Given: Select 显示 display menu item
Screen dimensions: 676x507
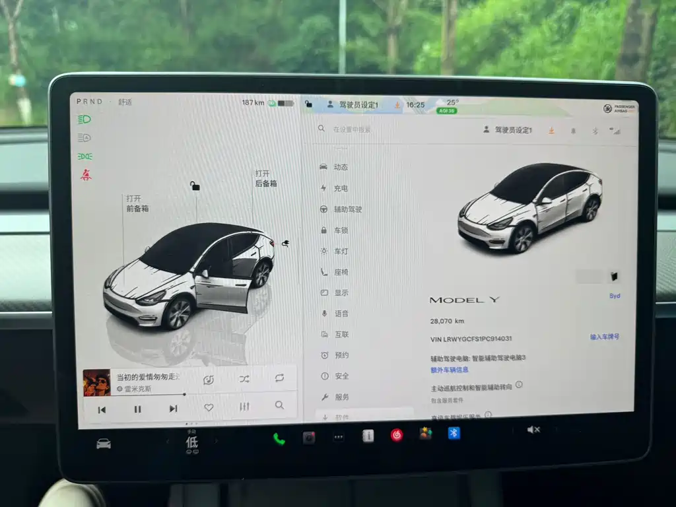Looking at the screenshot, I should pos(335,292).
